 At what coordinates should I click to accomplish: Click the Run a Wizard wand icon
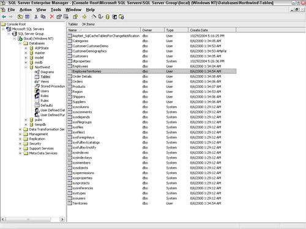[94, 16]
